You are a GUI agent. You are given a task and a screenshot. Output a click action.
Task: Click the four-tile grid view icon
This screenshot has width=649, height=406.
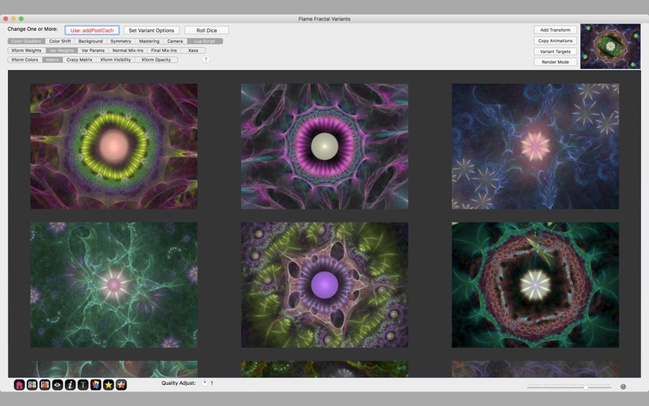point(32,385)
